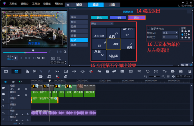Toggle repeat playback
Viewport: 194px width, 126px height.
tap(39, 58)
